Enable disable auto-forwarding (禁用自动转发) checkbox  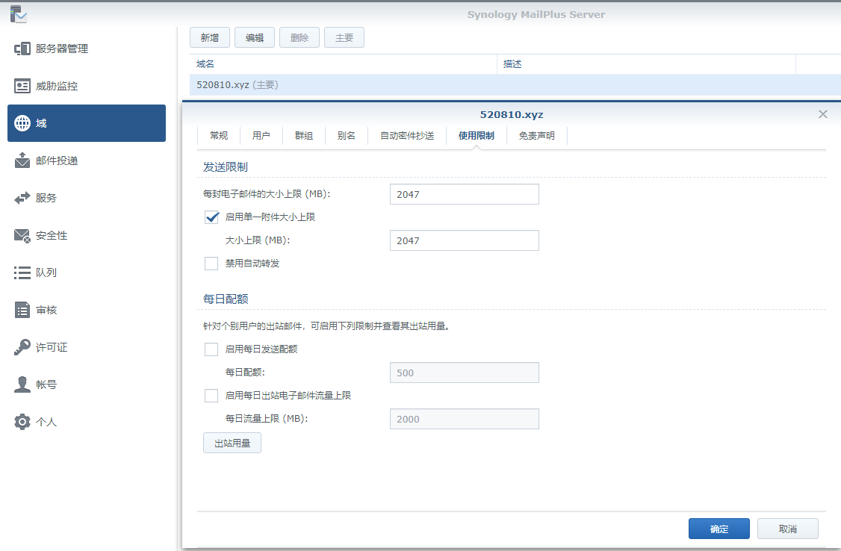pyautogui.click(x=211, y=264)
